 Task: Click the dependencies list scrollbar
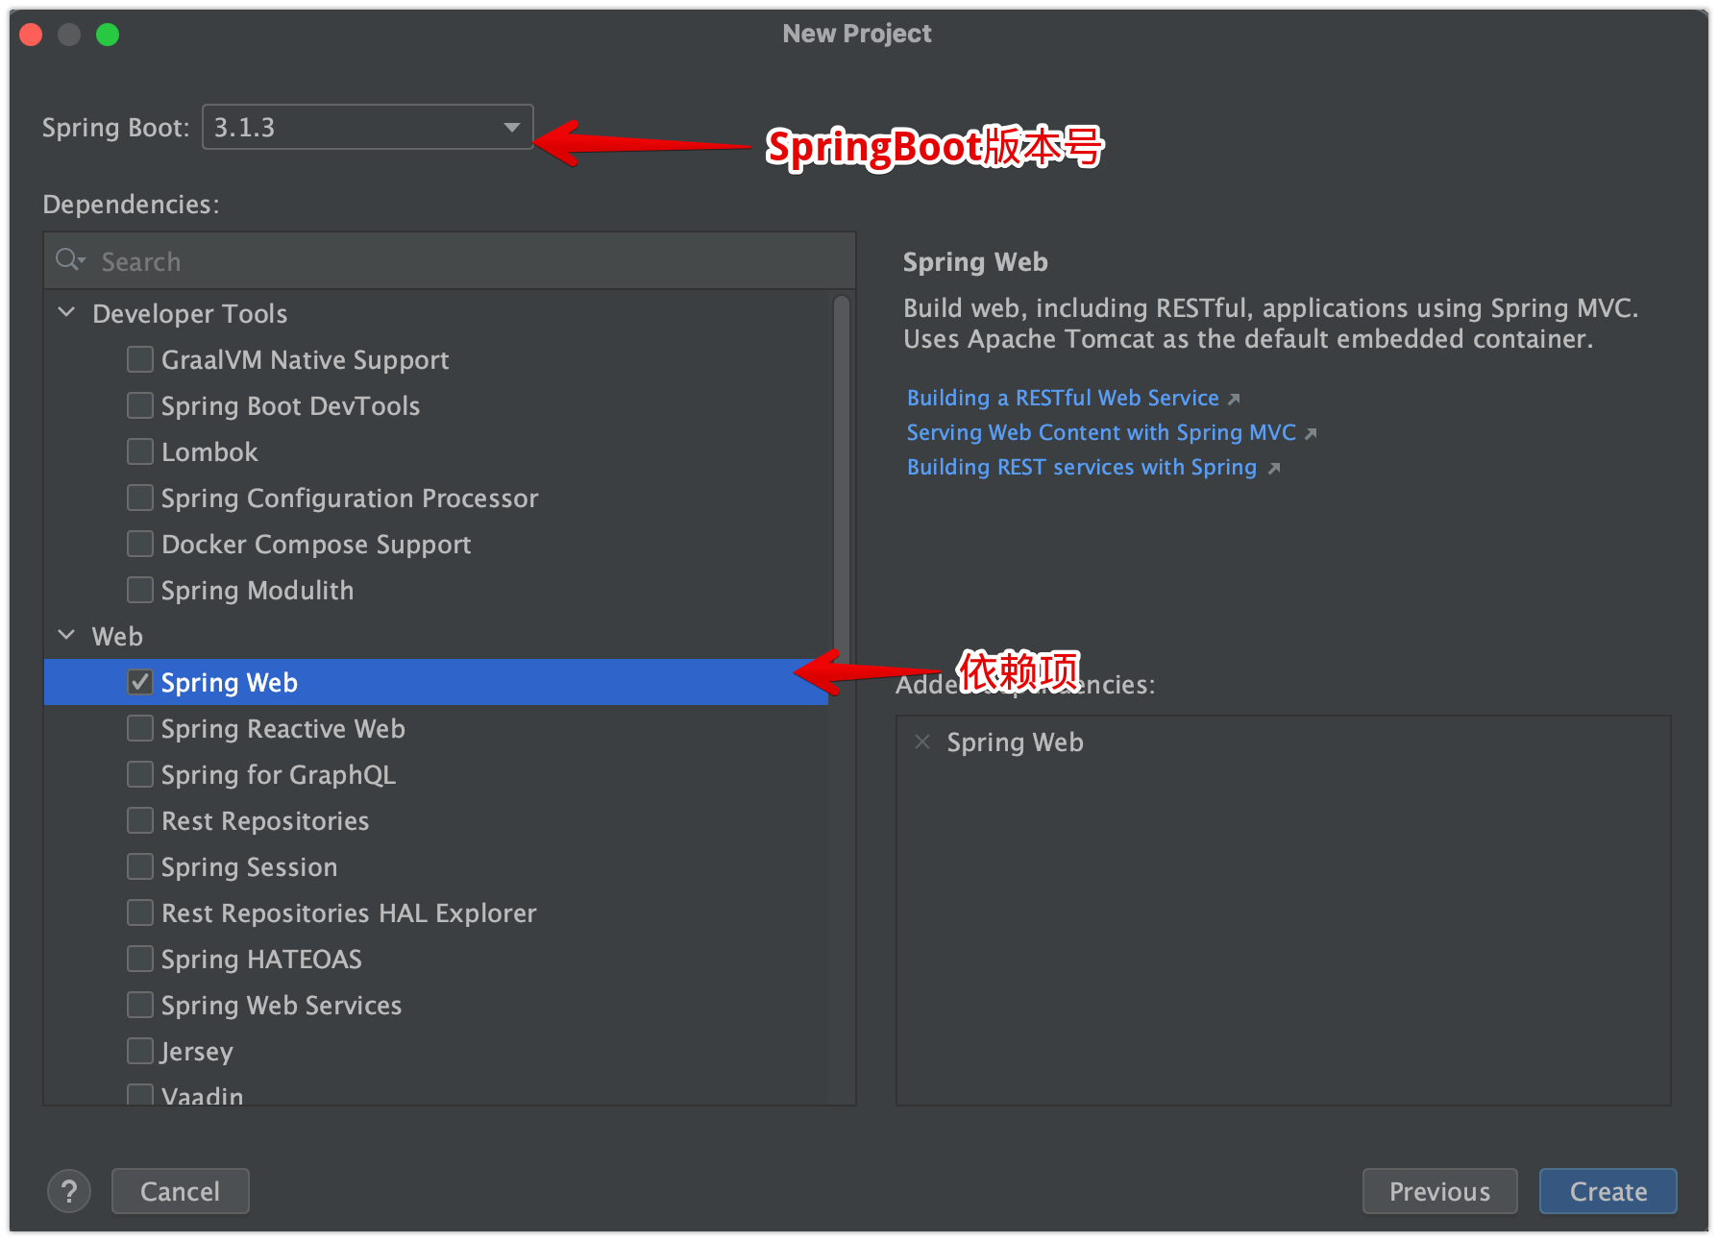[x=841, y=480]
